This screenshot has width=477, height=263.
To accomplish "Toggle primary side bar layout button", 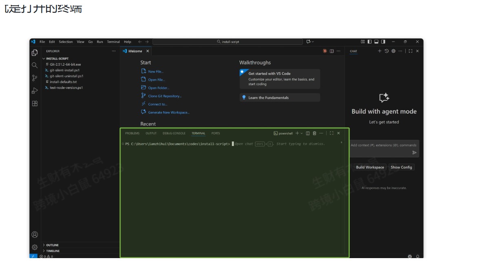I will tap(370, 42).
